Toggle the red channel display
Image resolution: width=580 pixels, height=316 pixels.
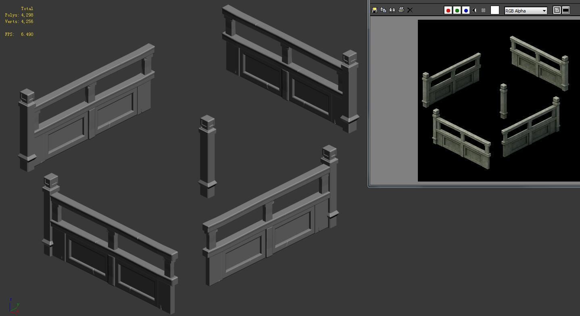coord(448,10)
